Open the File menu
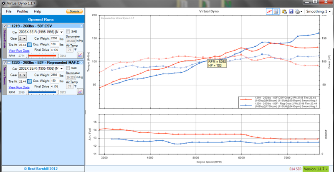Image resolution: width=334 pixels, height=172 pixels. click(x=9, y=11)
